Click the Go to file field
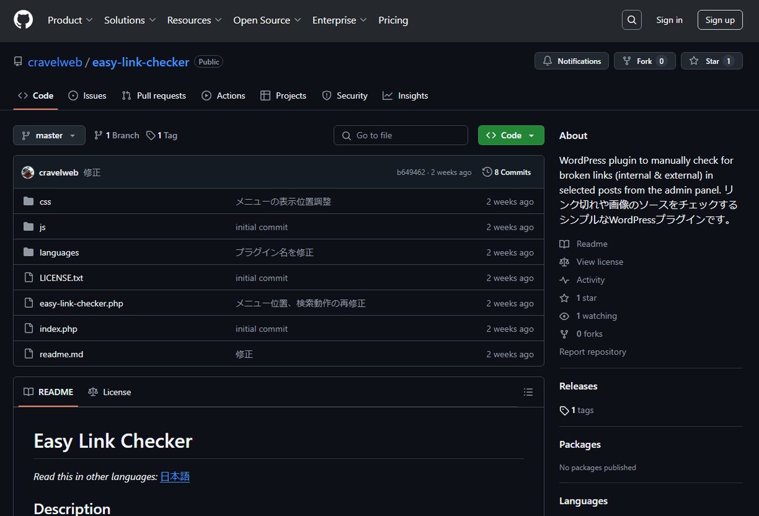 pos(401,135)
